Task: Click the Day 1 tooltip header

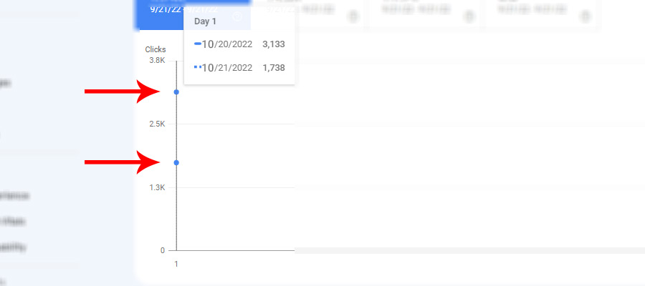Action: click(205, 21)
